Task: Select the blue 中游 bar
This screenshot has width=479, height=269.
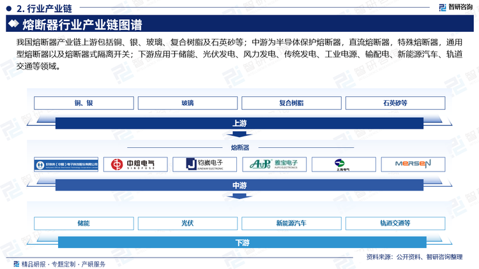Action: pyautogui.click(x=240, y=185)
